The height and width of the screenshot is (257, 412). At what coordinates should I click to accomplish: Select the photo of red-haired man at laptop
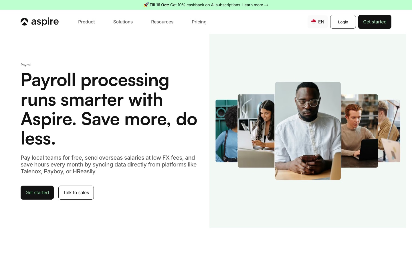coord(360,131)
